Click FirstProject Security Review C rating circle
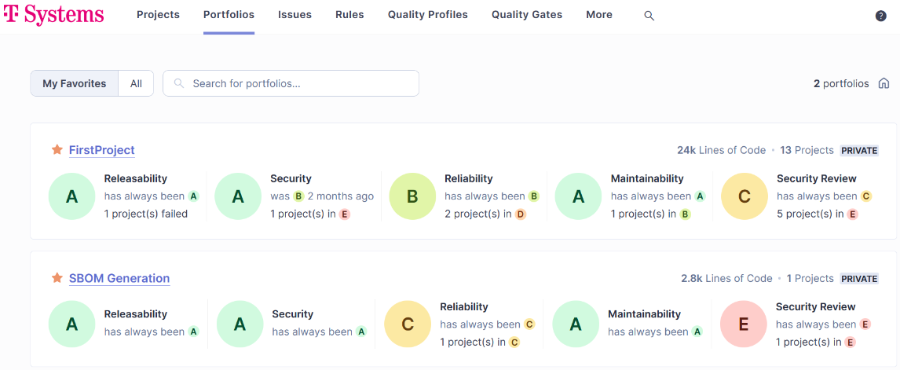900x370 pixels. coord(744,196)
